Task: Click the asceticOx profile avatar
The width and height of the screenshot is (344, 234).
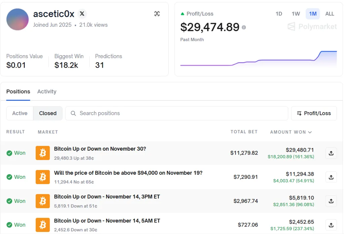Action: 17,19
